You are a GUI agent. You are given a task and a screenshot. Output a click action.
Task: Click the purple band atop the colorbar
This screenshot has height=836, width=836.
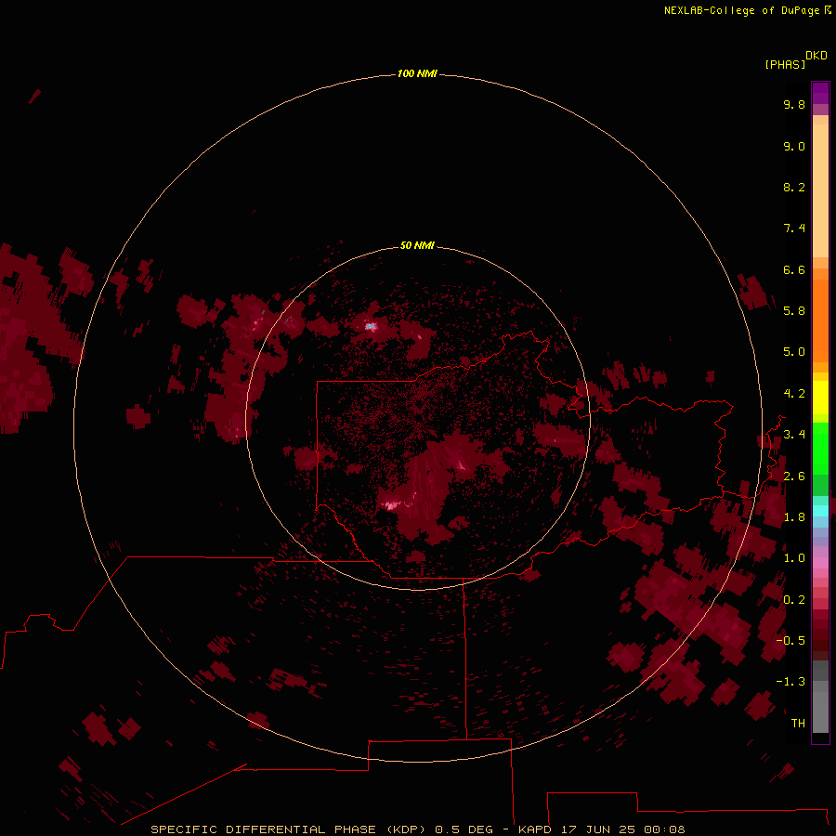point(820,93)
